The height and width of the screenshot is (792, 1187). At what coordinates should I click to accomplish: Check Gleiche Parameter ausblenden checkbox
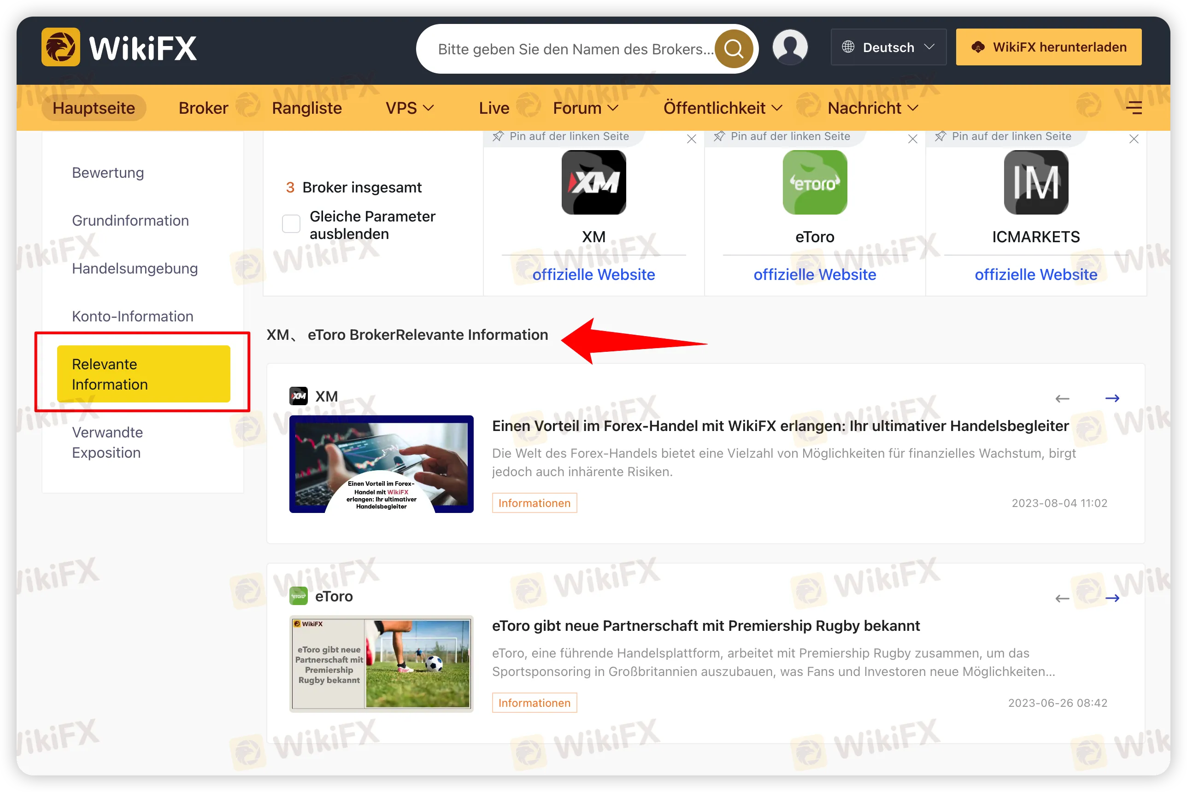(x=291, y=224)
